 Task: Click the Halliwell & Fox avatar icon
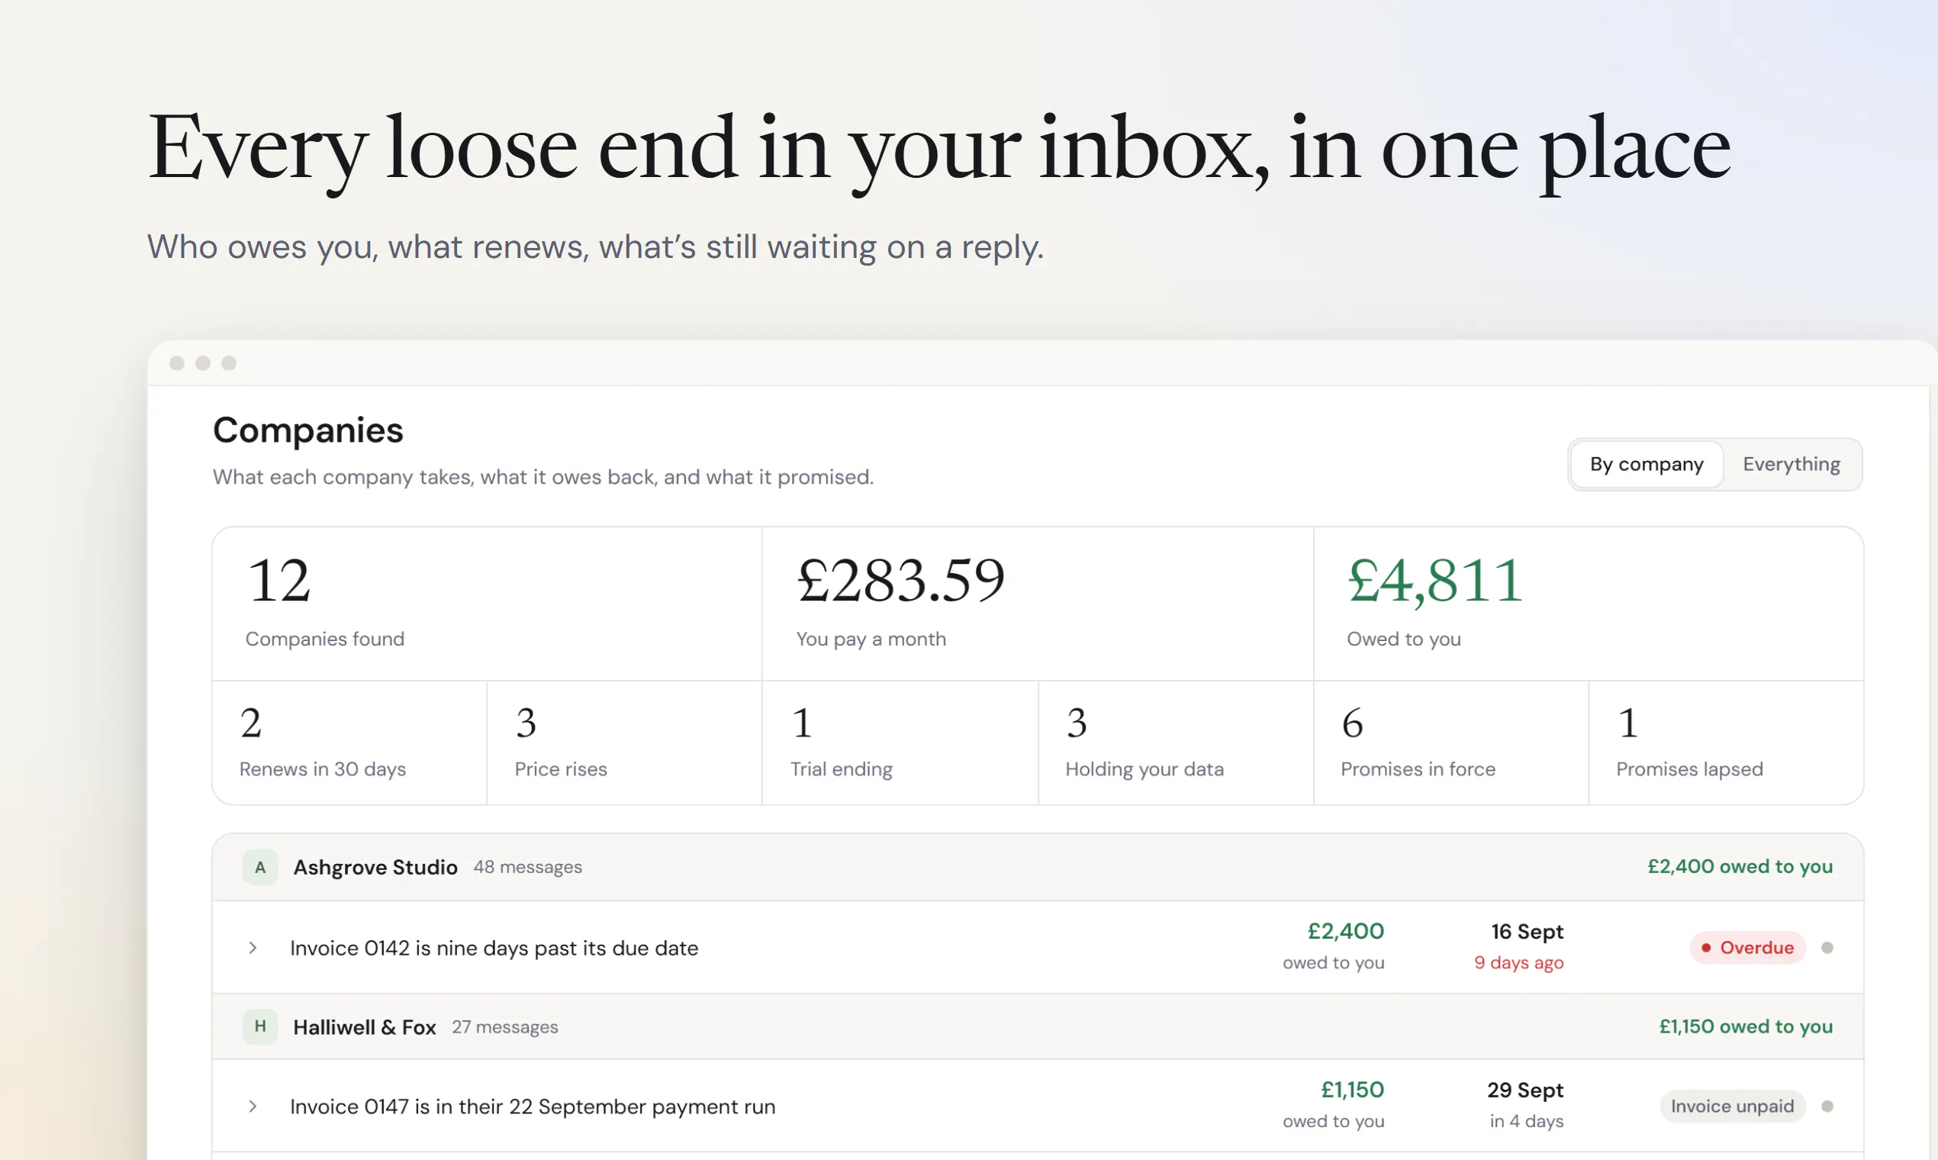(x=260, y=1026)
